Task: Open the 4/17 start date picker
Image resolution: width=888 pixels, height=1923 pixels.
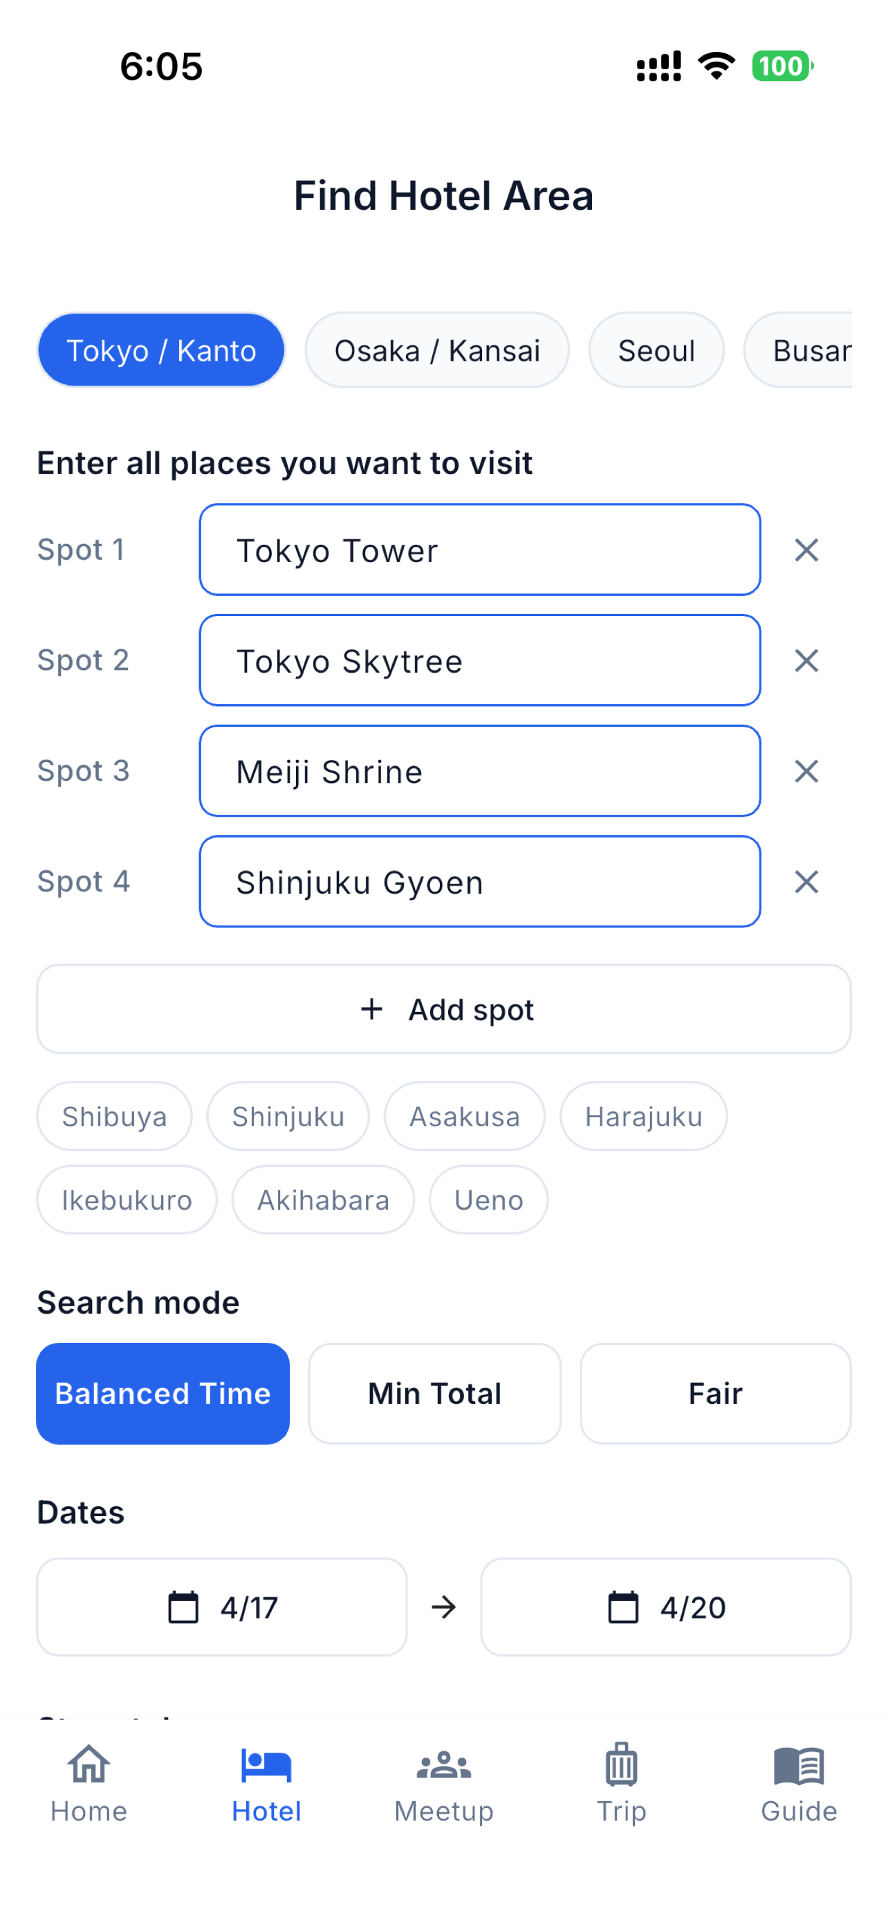Action: pos(221,1607)
